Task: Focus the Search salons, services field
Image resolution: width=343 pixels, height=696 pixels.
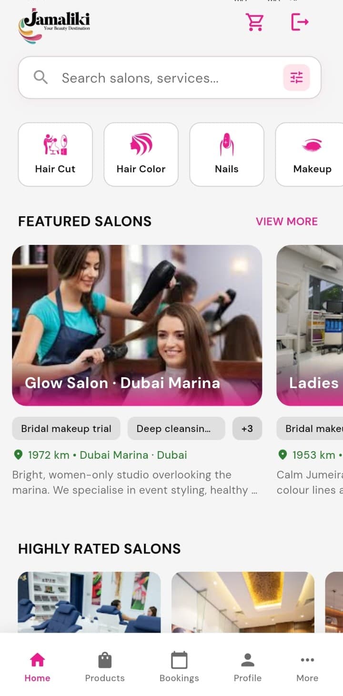Action: [170, 78]
